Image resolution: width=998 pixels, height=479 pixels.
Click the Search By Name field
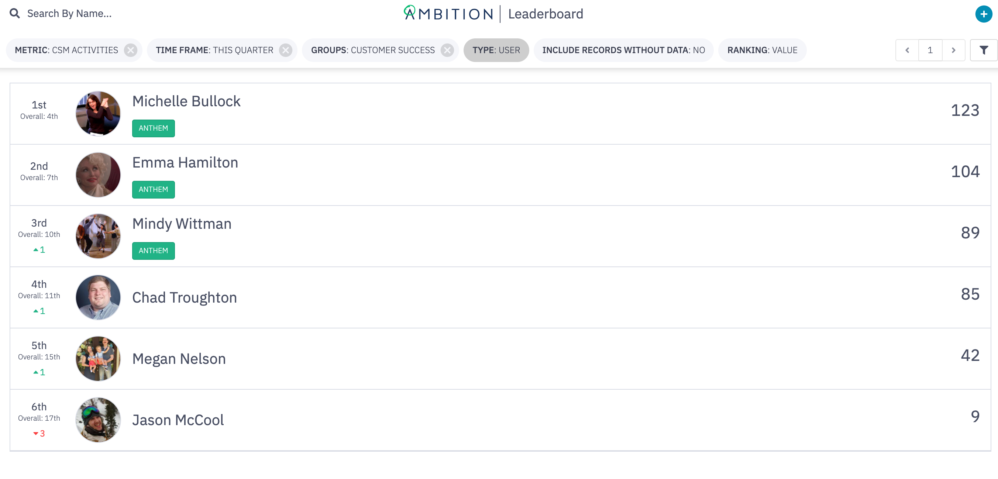point(70,13)
